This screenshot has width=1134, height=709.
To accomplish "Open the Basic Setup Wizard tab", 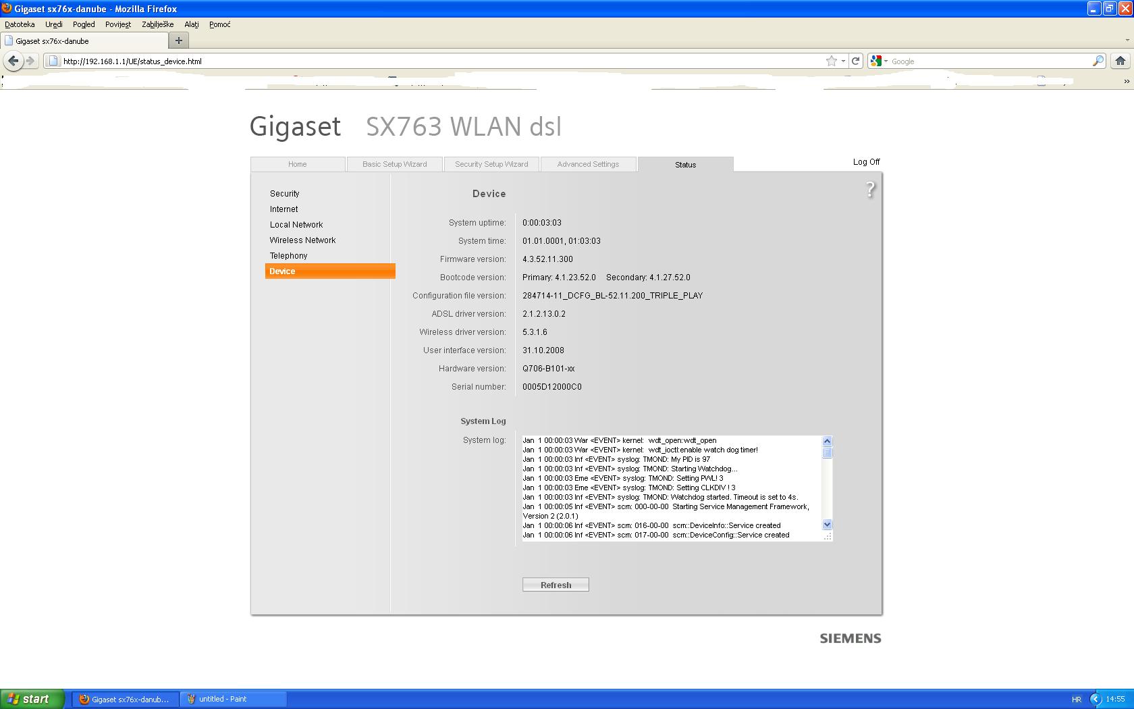I will point(395,164).
